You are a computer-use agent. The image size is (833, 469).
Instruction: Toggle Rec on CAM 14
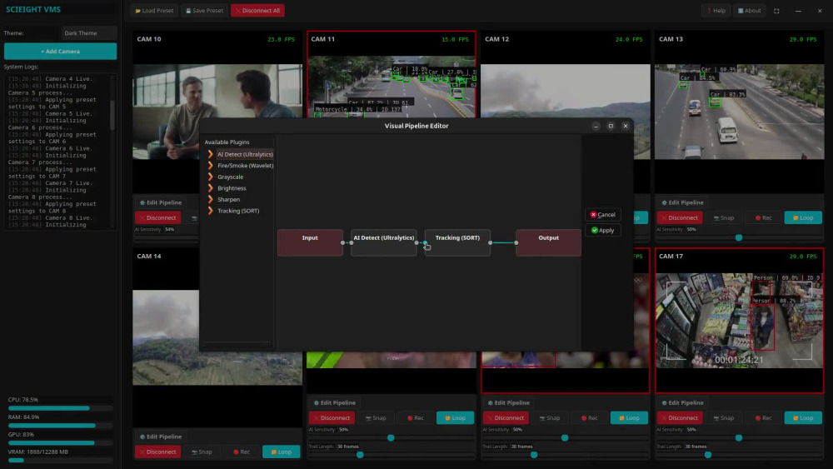(242, 452)
